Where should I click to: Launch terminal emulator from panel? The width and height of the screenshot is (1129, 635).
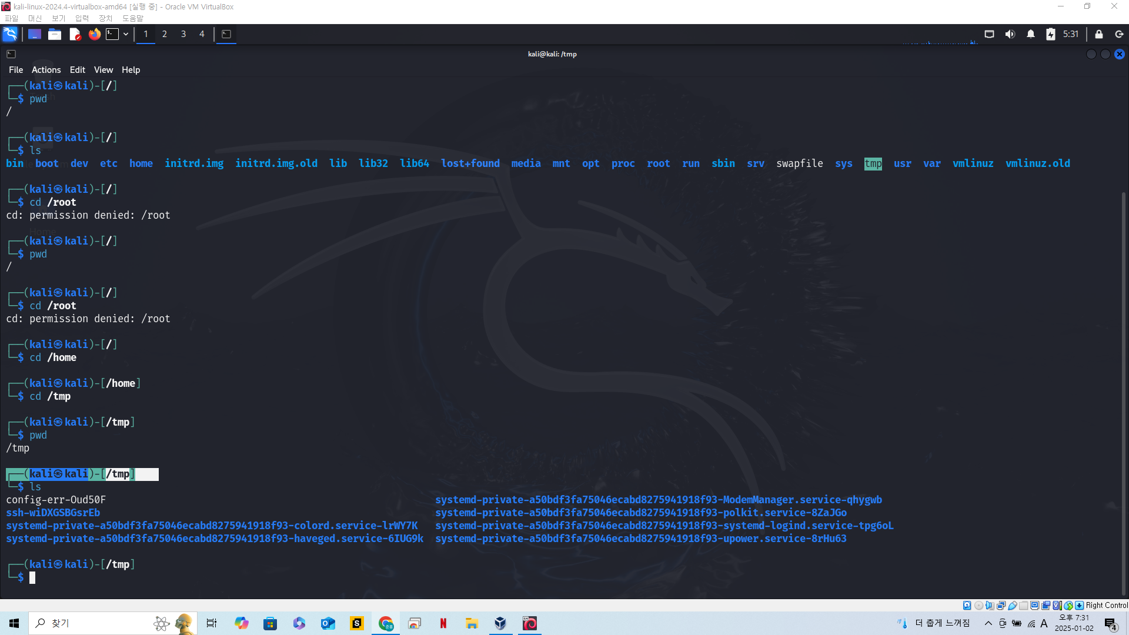pyautogui.click(x=112, y=34)
